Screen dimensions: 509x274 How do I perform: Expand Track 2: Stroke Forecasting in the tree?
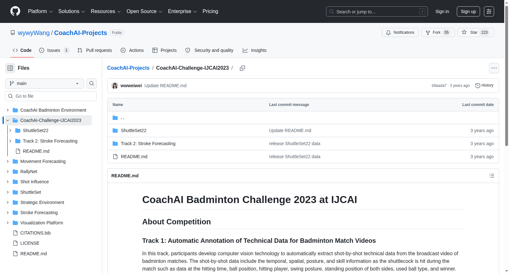pyautogui.click(x=10, y=141)
